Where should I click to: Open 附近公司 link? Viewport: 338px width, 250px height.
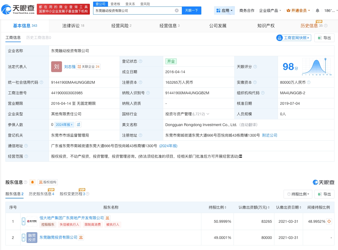270,135
